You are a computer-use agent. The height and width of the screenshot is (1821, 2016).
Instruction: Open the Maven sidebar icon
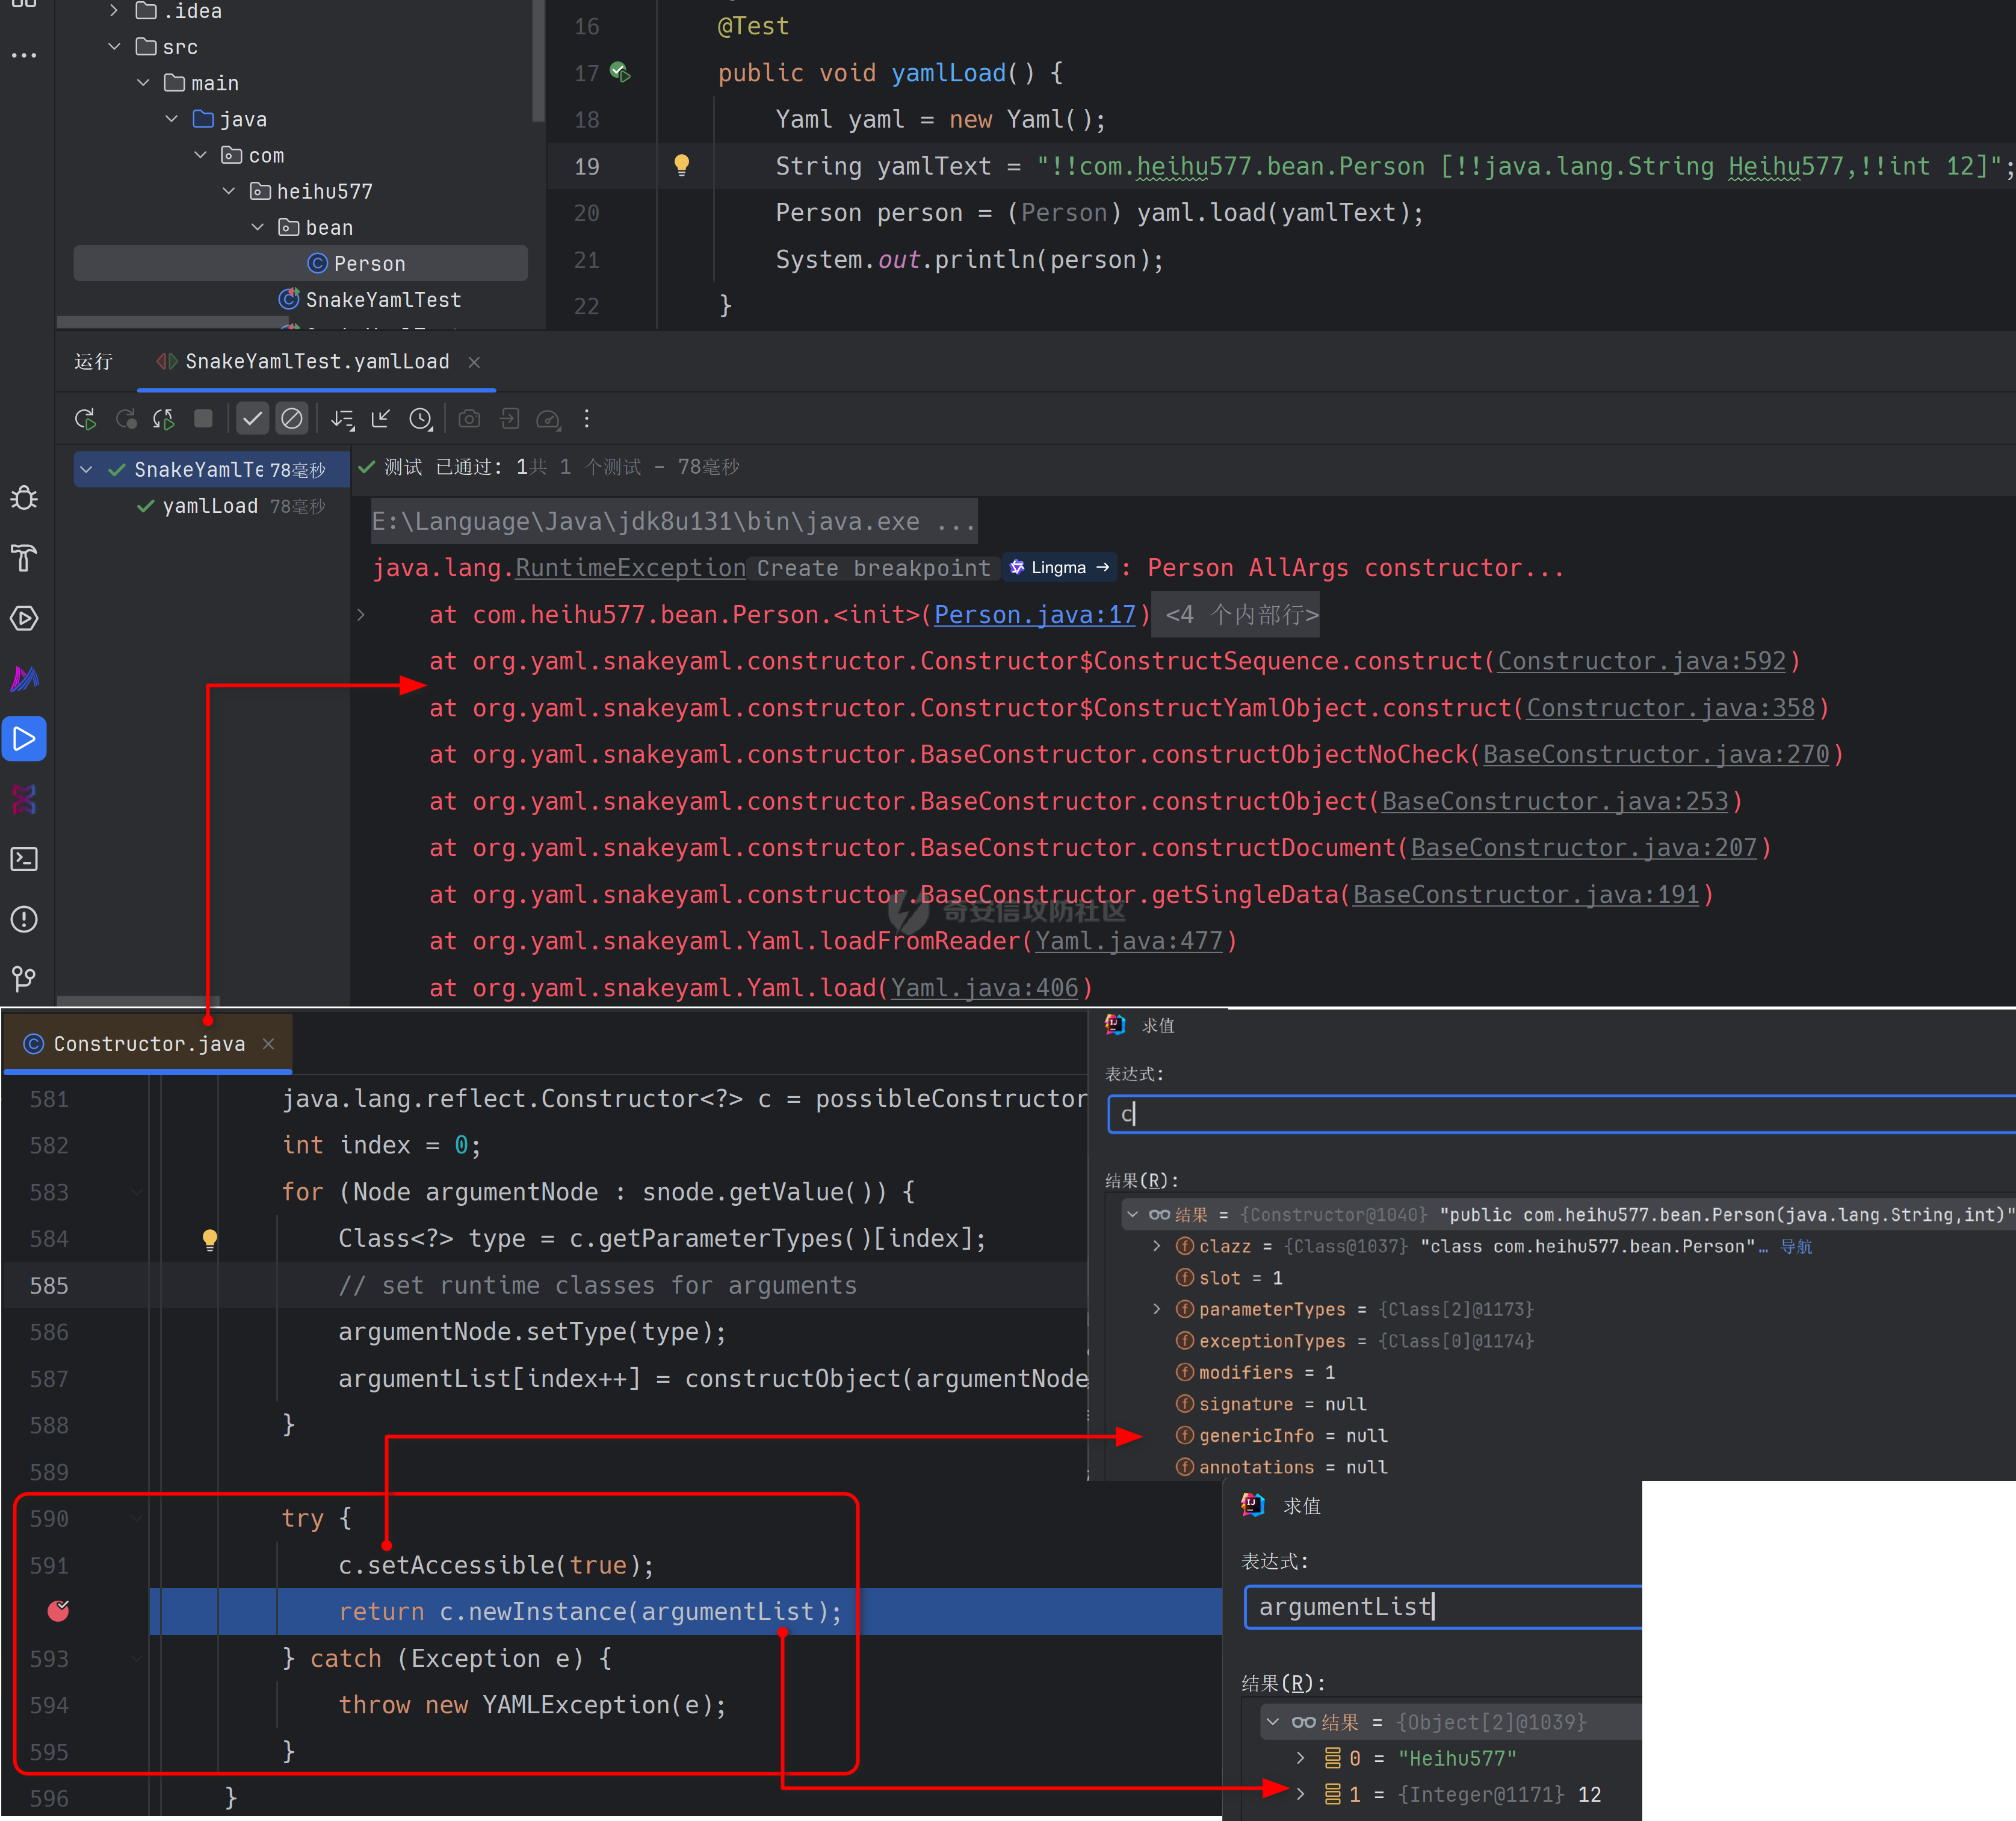pyautogui.click(x=24, y=678)
